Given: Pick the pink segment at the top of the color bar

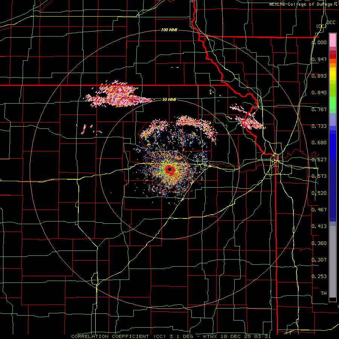Looking at the screenshot, I should click(333, 40).
